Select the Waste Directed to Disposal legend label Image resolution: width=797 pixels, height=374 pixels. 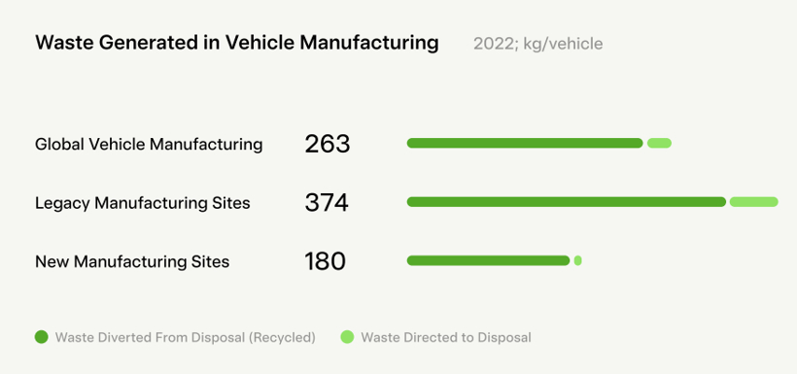(446, 337)
